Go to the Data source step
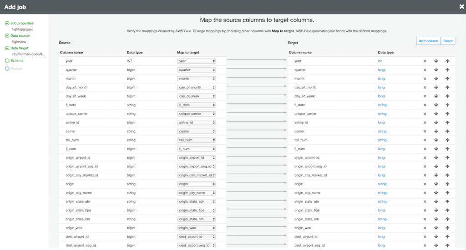 [20, 35]
